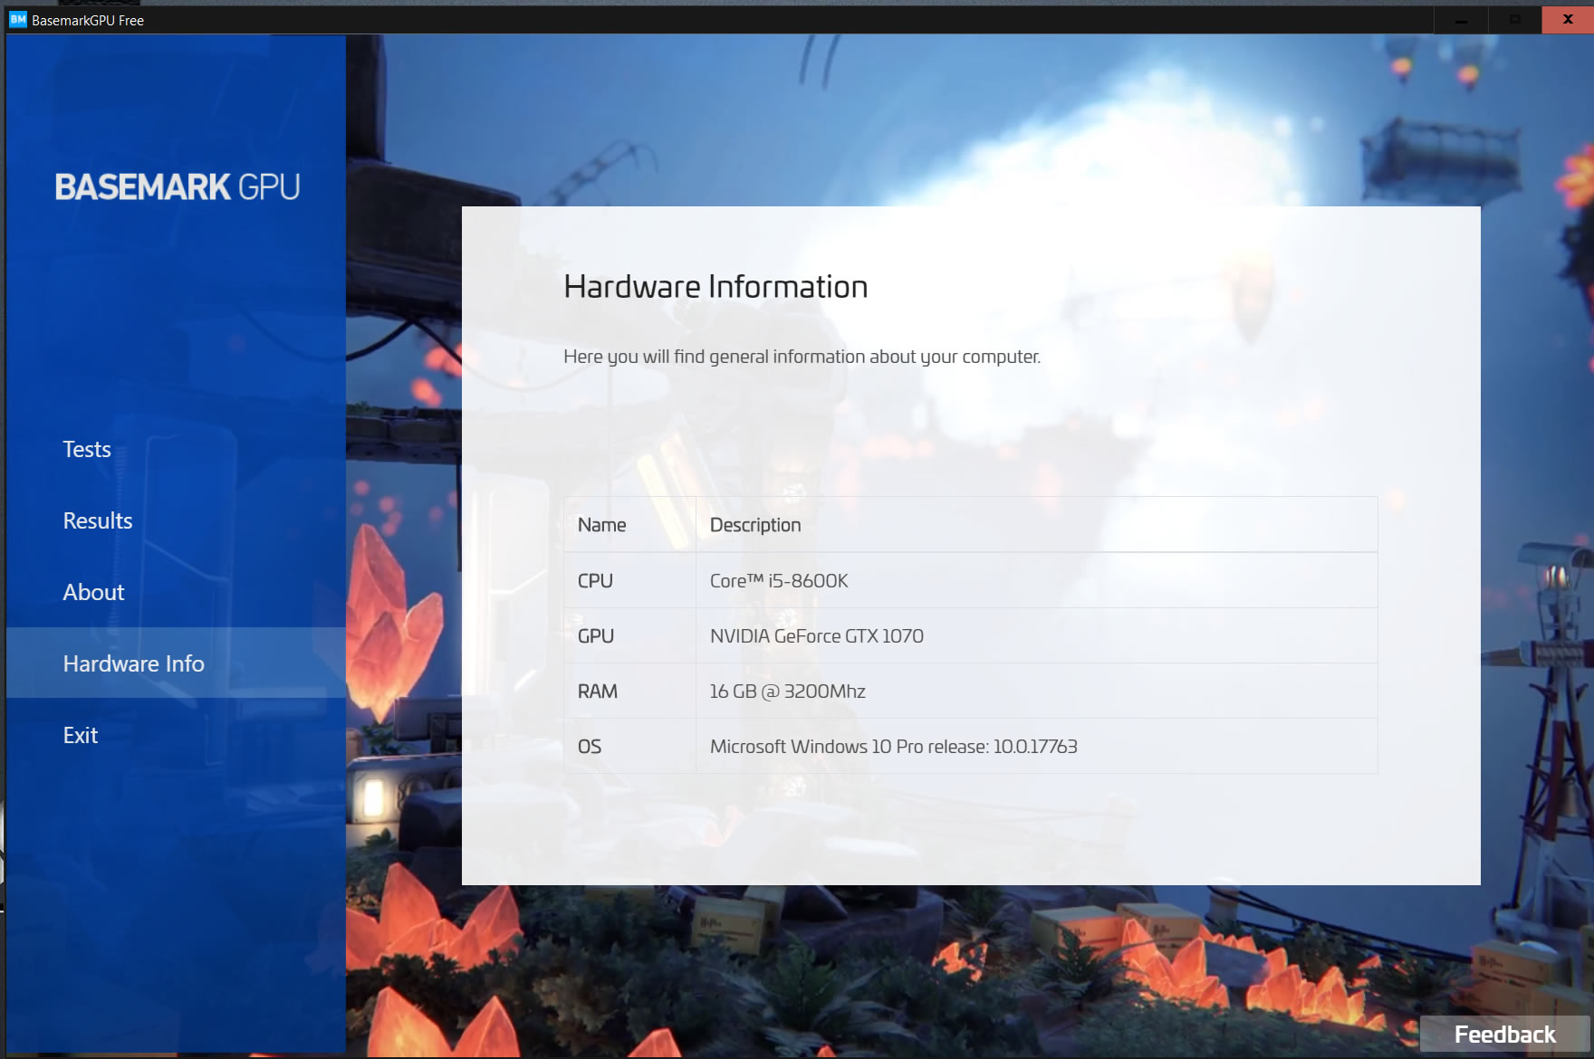Select the GPU row label

pos(596,636)
